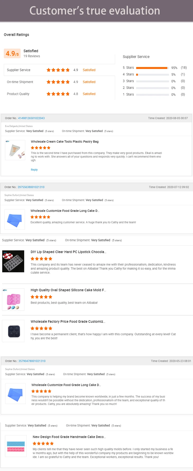Open Wholesale Cream Cake Tools Plastic Pastry Bag
The width and height of the screenshot is (193, 471).
point(65,142)
